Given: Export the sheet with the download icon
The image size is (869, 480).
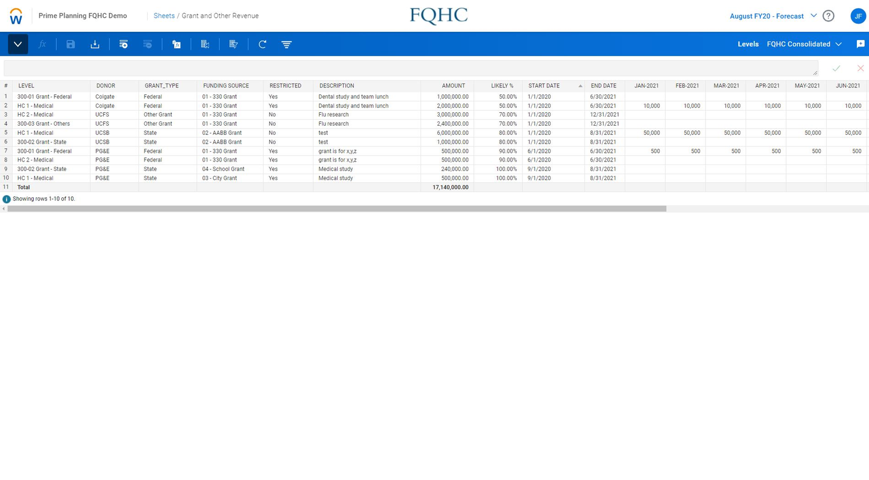Looking at the screenshot, I should pyautogui.click(x=94, y=44).
